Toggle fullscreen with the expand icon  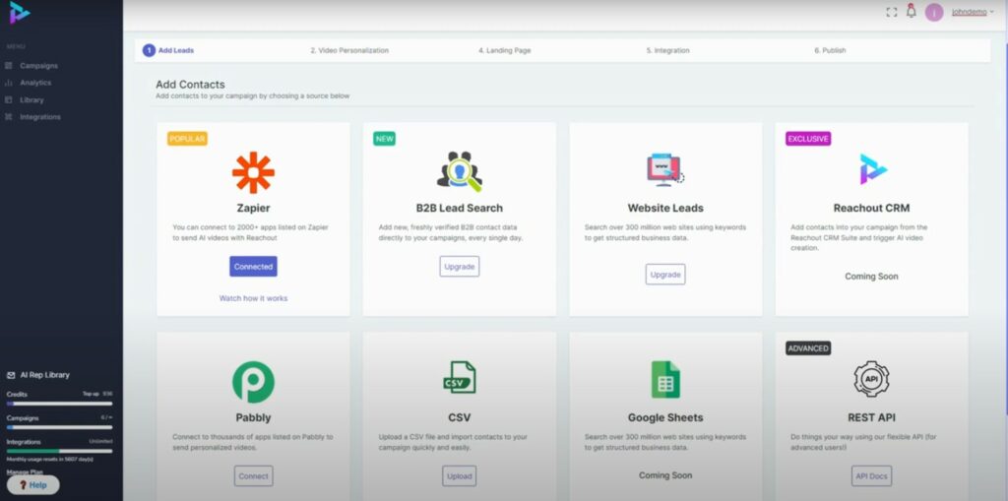click(x=892, y=12)
